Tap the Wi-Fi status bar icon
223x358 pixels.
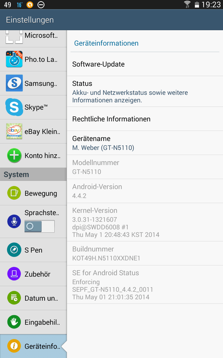(187, 4)
